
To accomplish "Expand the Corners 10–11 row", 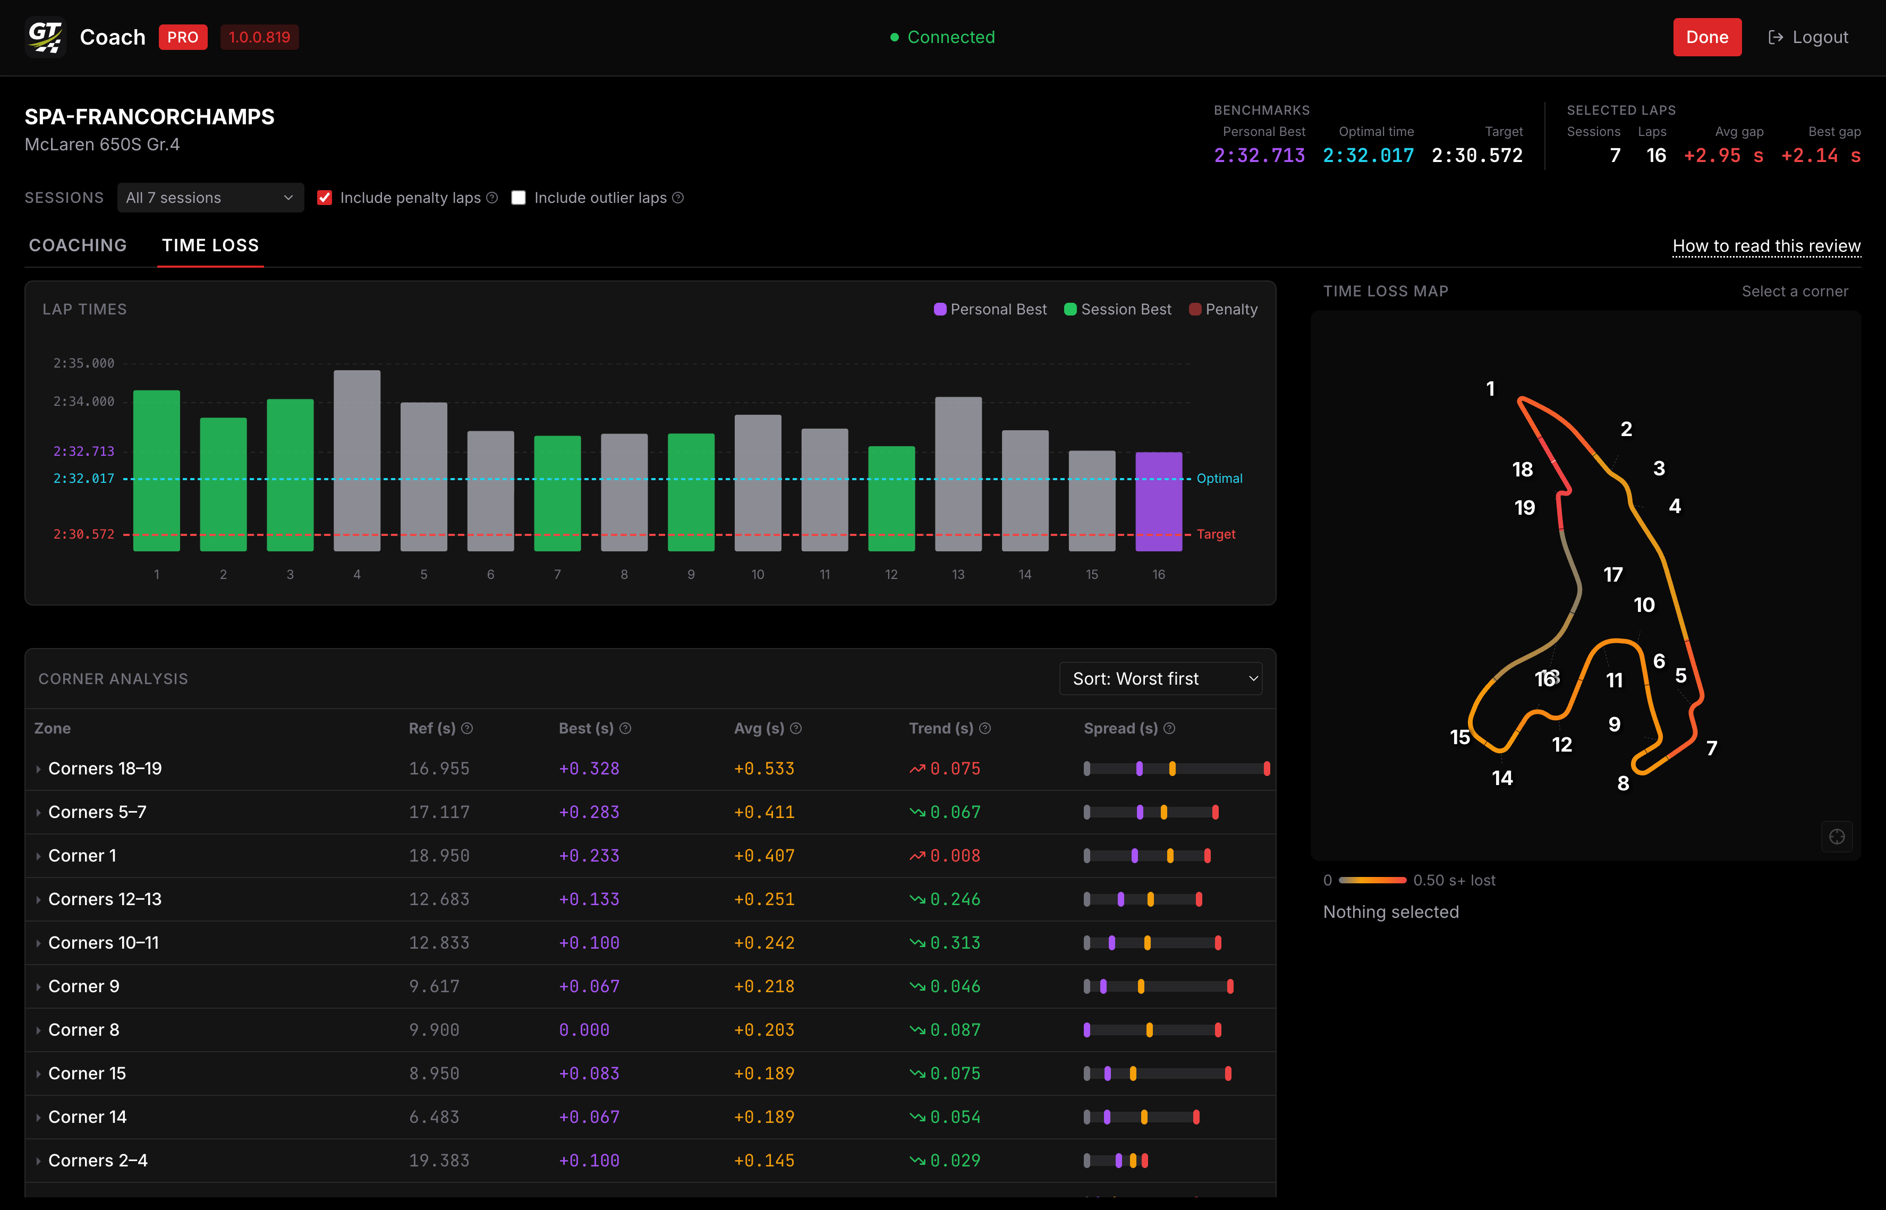I will [x=38, y=943].
